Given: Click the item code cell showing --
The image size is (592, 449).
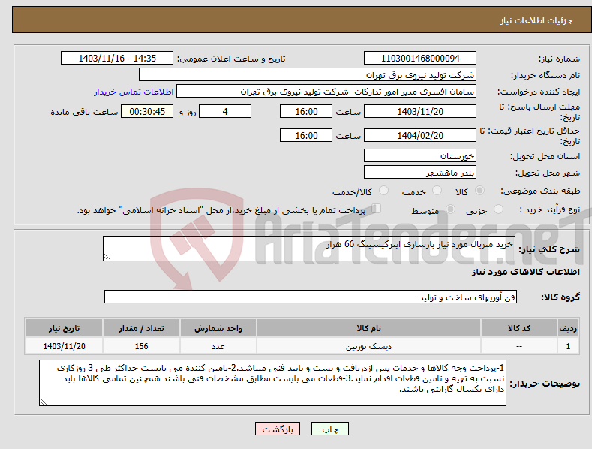Looking at the screenshot, I should pyautogui.click(x=519, y=346).
